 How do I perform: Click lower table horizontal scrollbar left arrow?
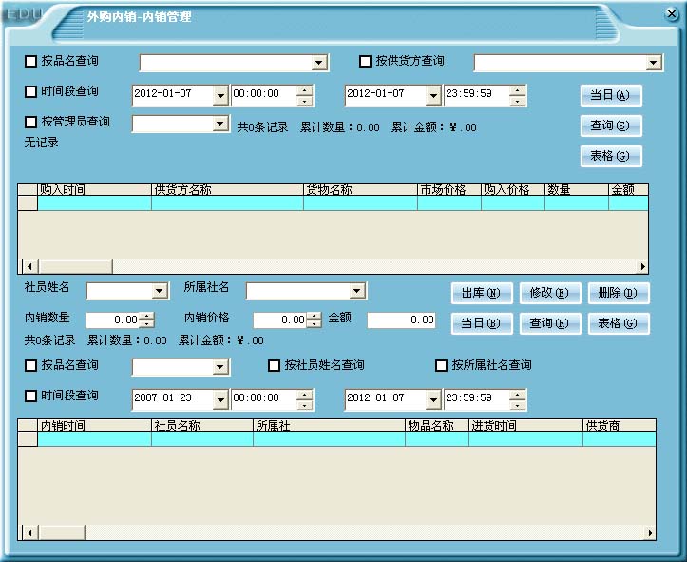[29, 533]
